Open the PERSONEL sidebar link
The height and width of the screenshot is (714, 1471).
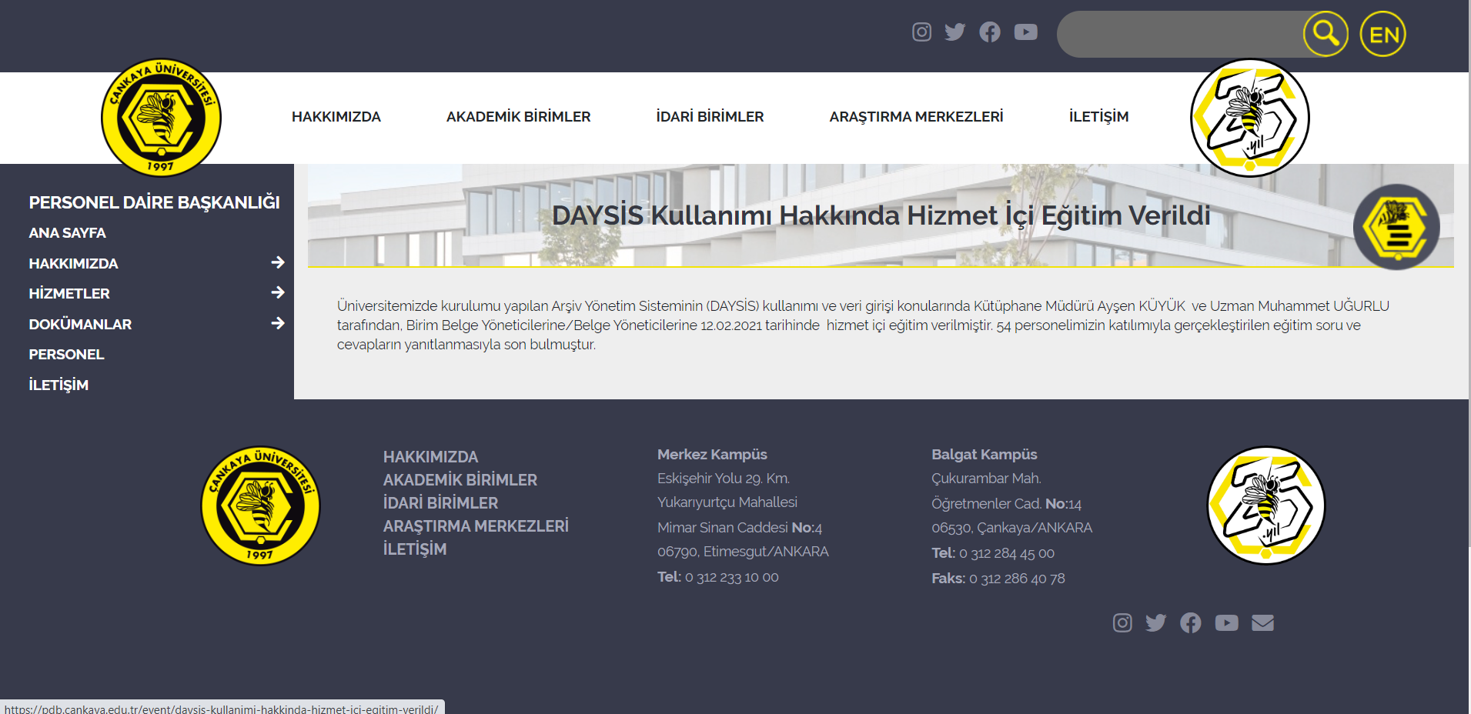coord(66,355)
